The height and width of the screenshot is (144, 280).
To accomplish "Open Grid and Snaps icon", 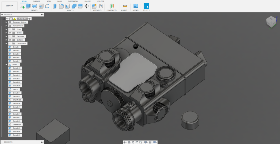I will [150, 142].
